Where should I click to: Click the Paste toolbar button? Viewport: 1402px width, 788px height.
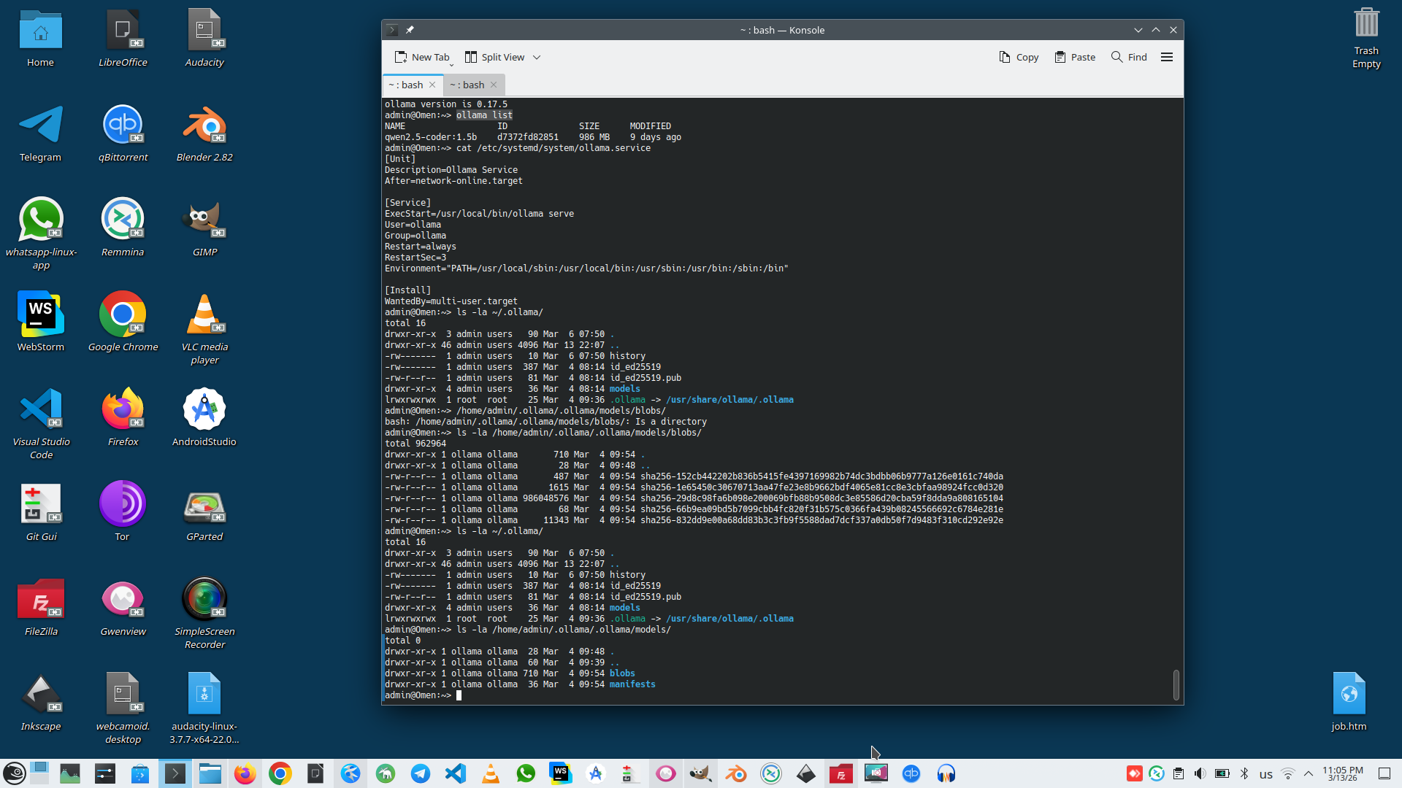(x=1075, y=57)
